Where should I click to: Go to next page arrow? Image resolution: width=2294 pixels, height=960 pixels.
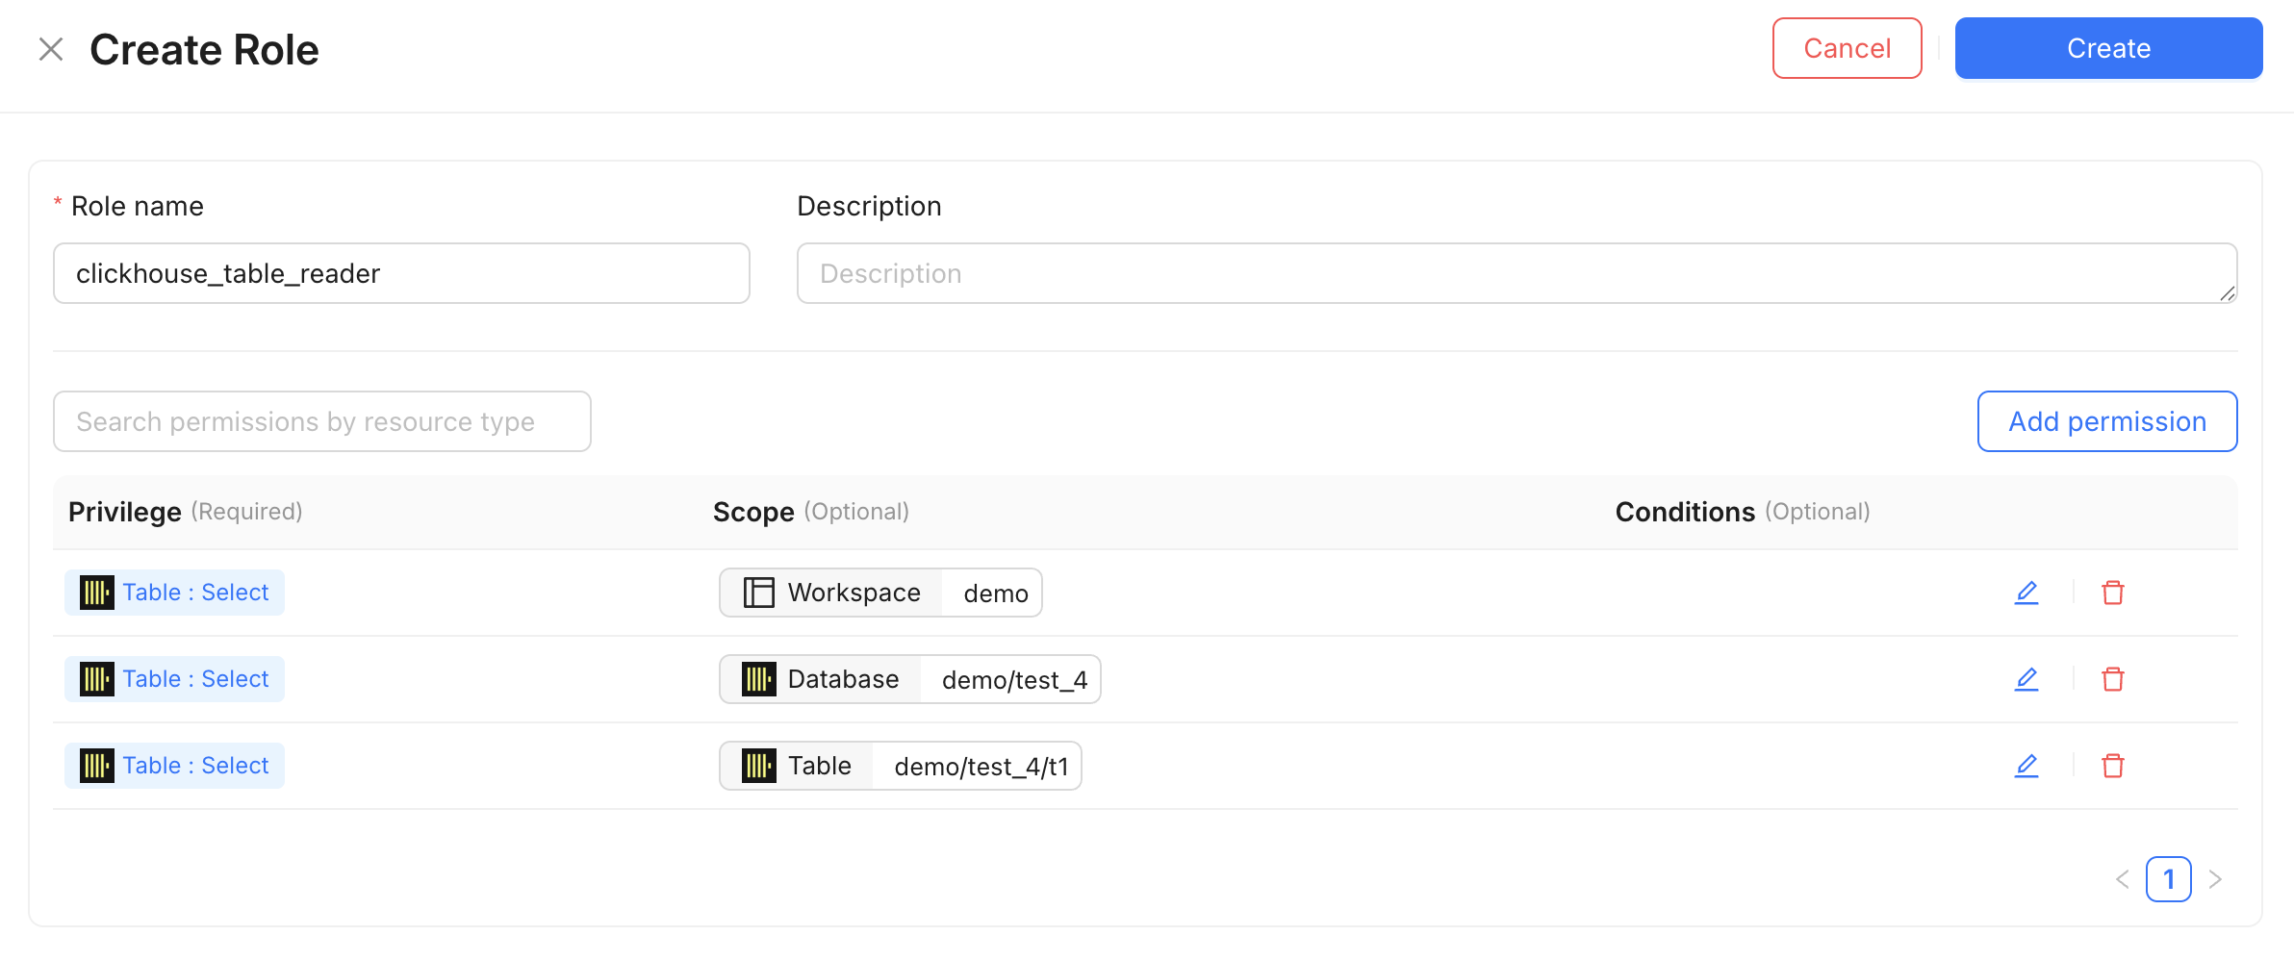coord(2215,879)
